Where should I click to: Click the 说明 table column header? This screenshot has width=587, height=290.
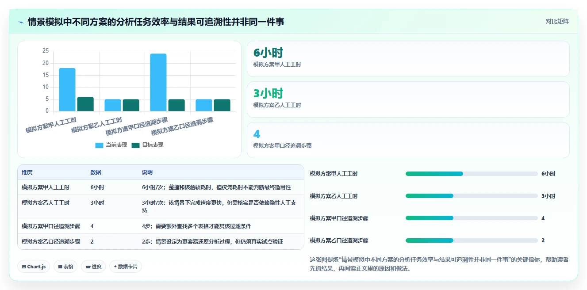click(x=147, y=172)
